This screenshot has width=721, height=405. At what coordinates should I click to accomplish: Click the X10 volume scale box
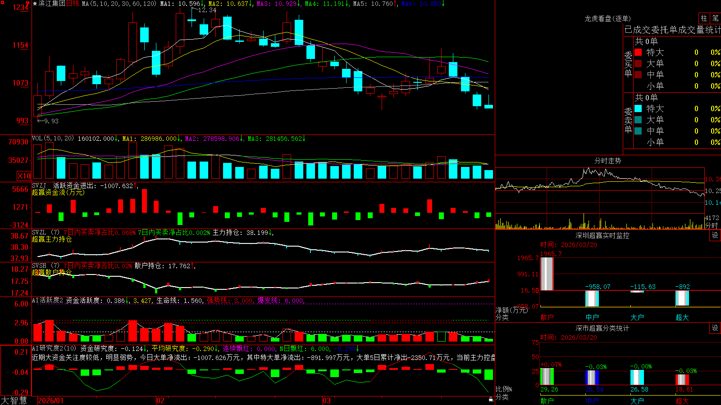point(24,176)
